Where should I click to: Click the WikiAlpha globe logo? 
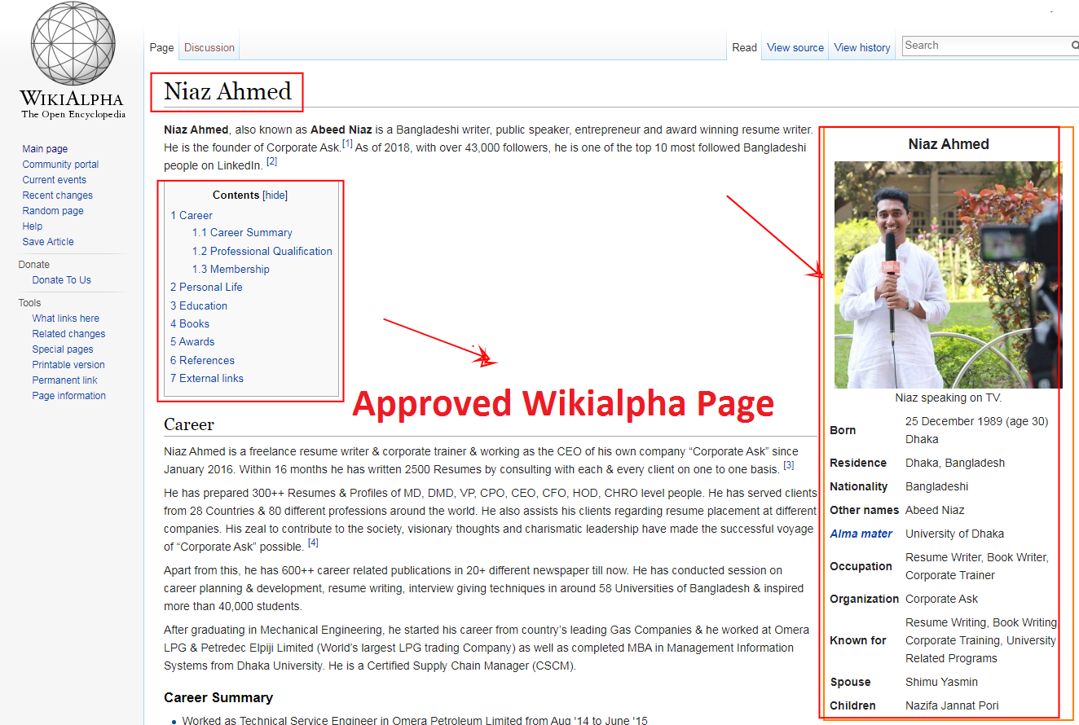coord(73,61)
